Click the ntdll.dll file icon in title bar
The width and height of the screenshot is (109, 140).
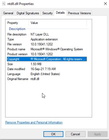[x=4, y=4]
